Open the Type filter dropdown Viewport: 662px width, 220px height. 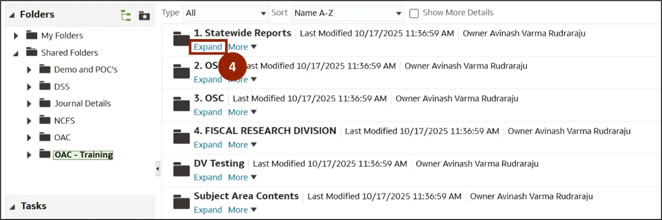[225, 13]
